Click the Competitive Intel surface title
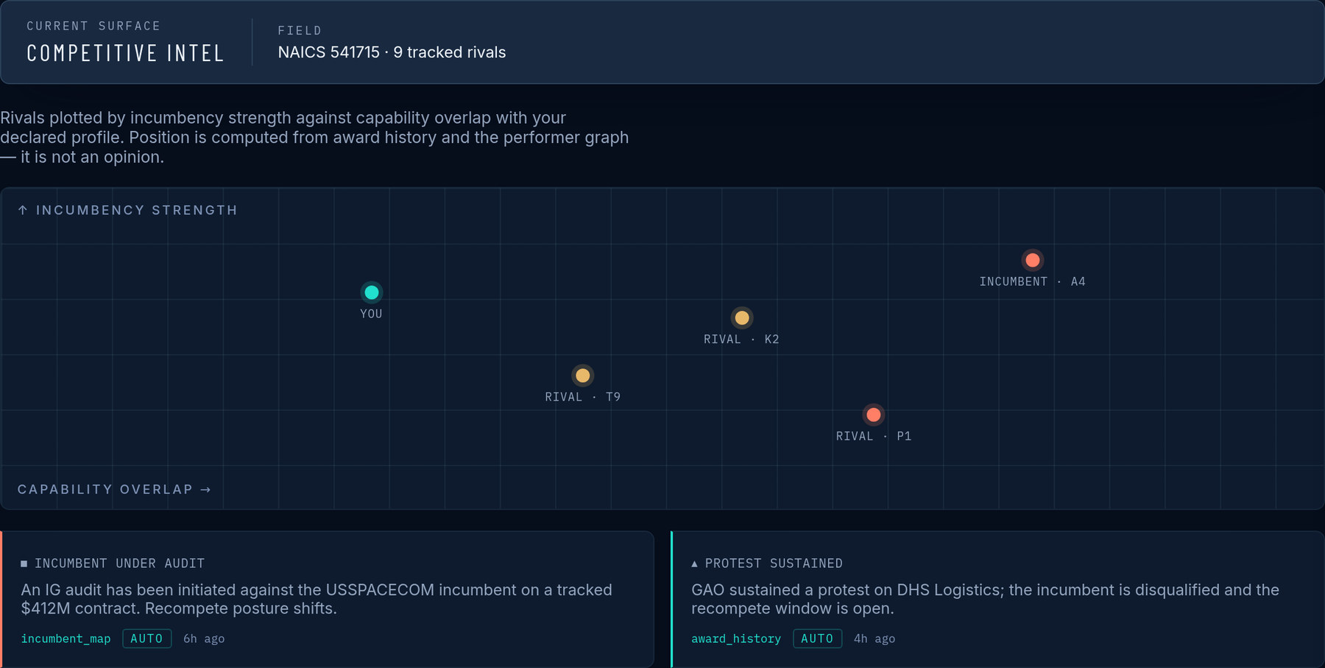 coord(125,53)
